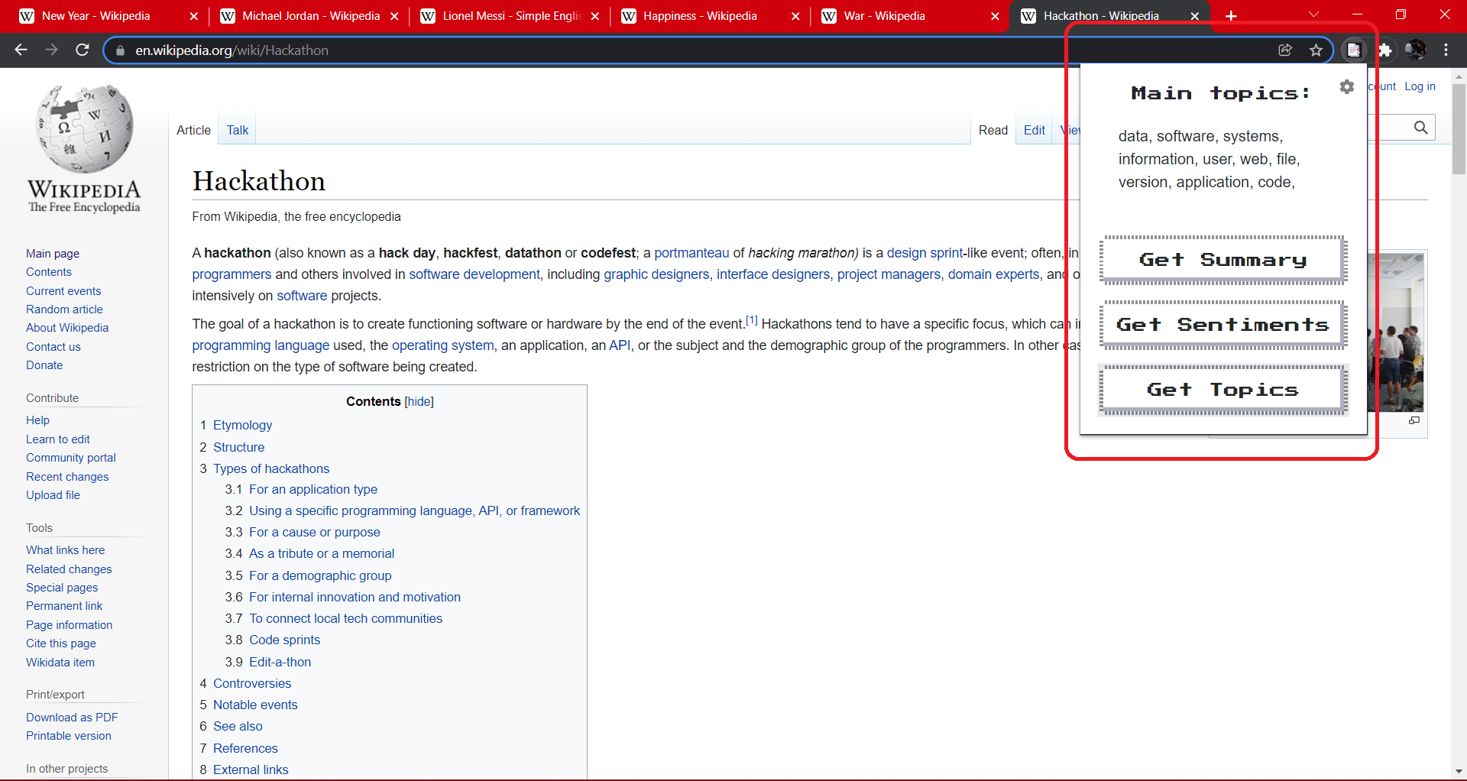Image resolution: width=1467 pixels, height=781 pixels.
Task: Click the page vertical scrollbar thumb
Action: (1459, 129)
